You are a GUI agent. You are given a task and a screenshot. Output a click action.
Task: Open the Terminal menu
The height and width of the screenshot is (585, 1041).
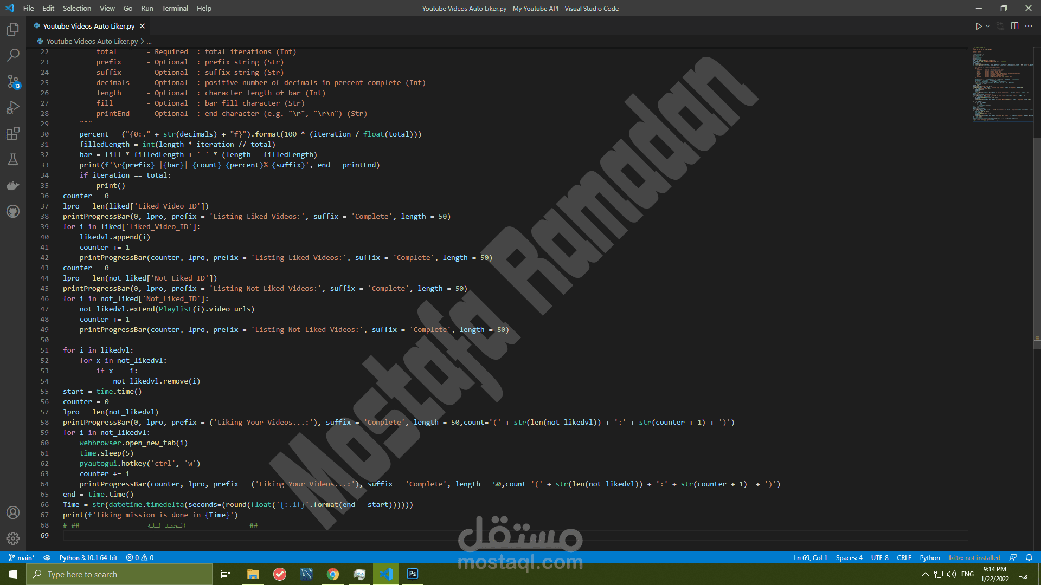[173, 8]
